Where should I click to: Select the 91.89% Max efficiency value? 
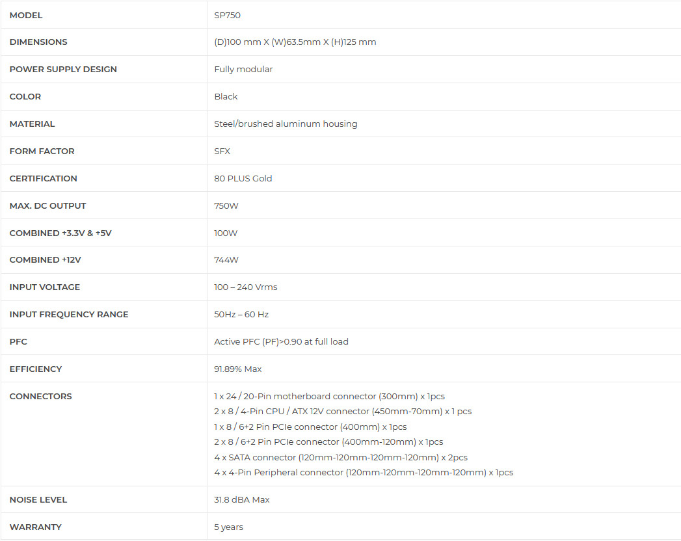[238, 369]
